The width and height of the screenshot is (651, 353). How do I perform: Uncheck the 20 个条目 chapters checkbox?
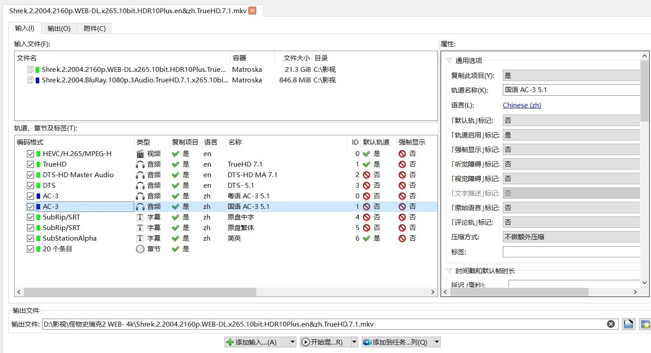30,249
